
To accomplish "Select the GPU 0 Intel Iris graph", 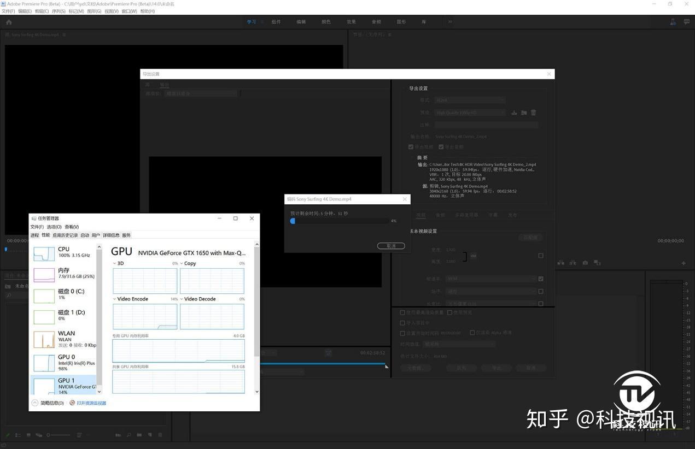I will tap(44, 363).
